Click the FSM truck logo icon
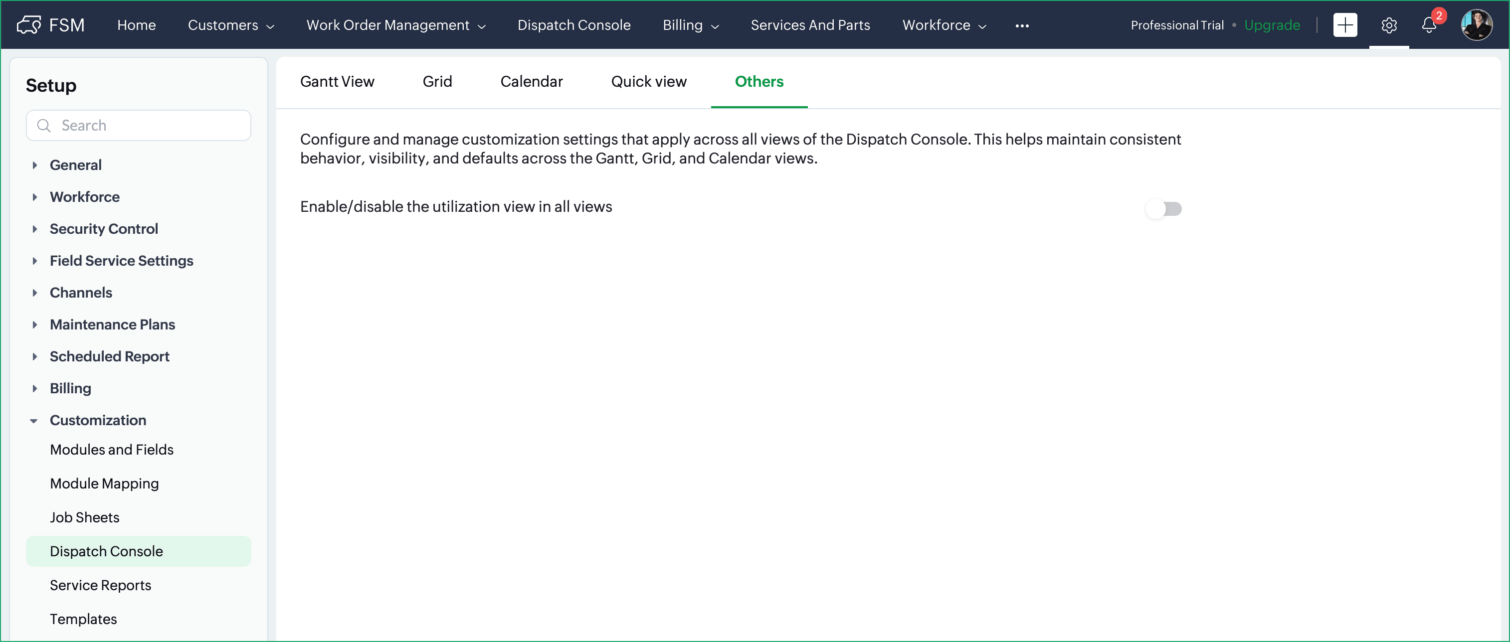Viewport: 1510px width, 642px height. click(29, 25)
